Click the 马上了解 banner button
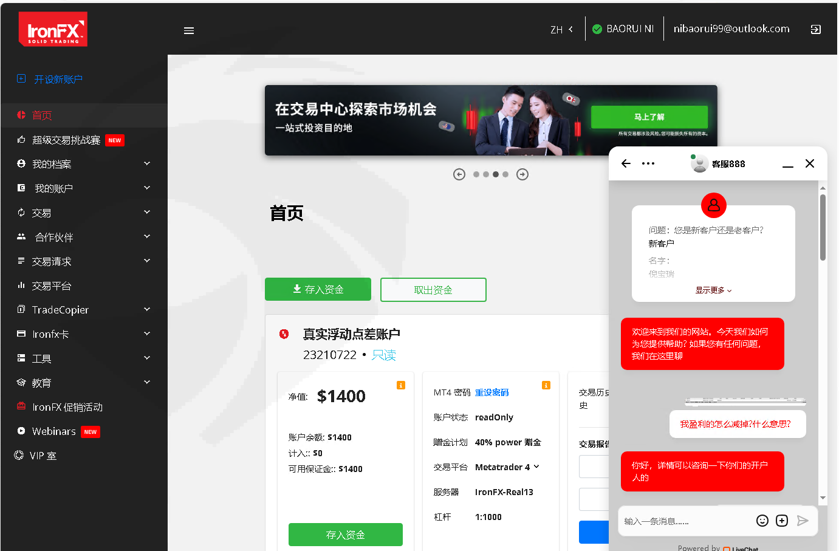The width and height of the screenshot is (839, 551). pos(649,117)
